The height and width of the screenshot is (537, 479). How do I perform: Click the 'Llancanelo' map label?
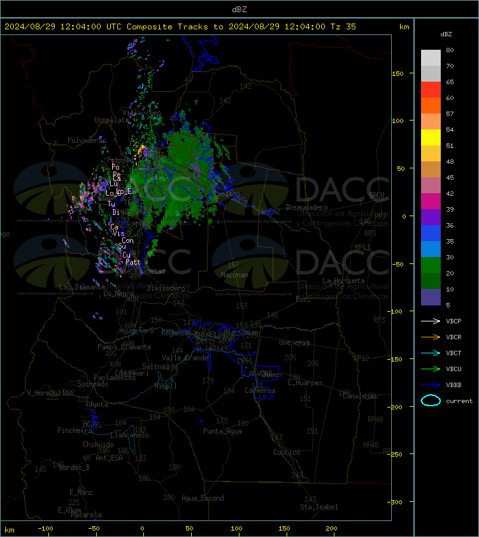(129, 435)
